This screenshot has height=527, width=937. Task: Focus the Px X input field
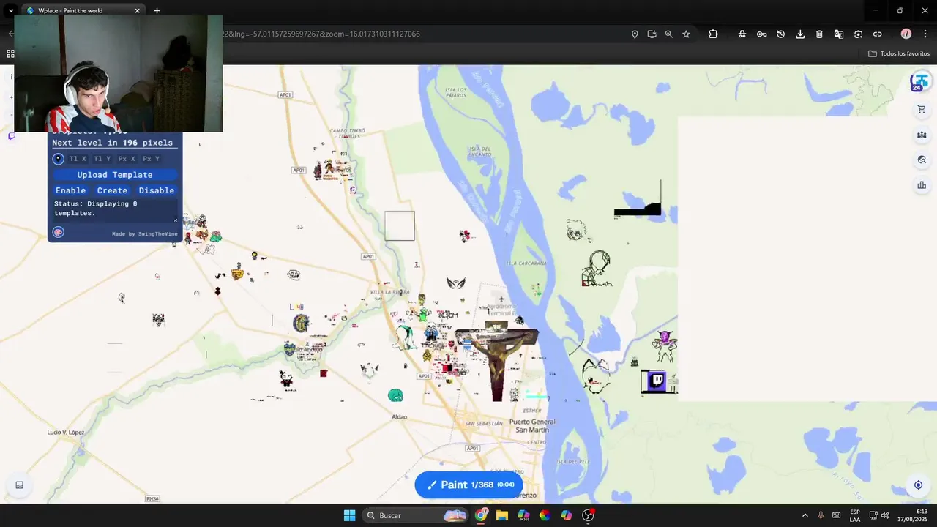tap(127, 159)
